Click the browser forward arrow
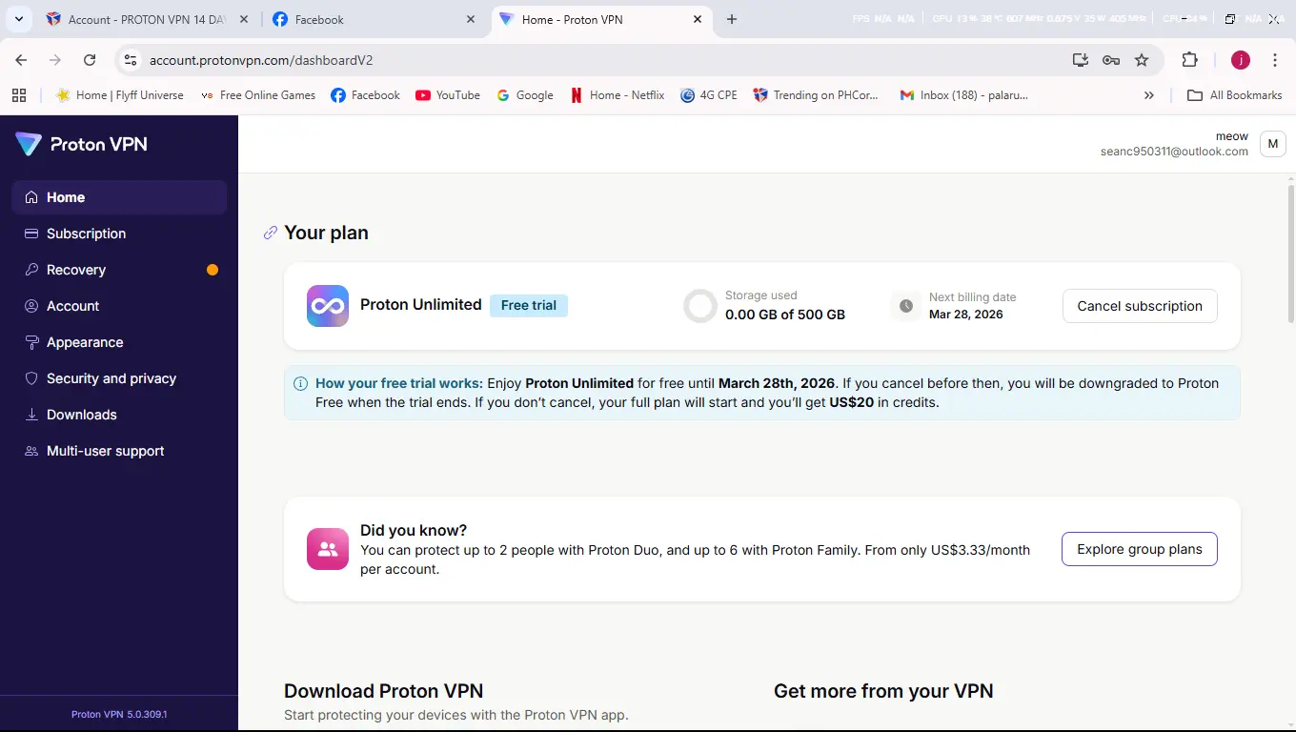 point(55,60)
